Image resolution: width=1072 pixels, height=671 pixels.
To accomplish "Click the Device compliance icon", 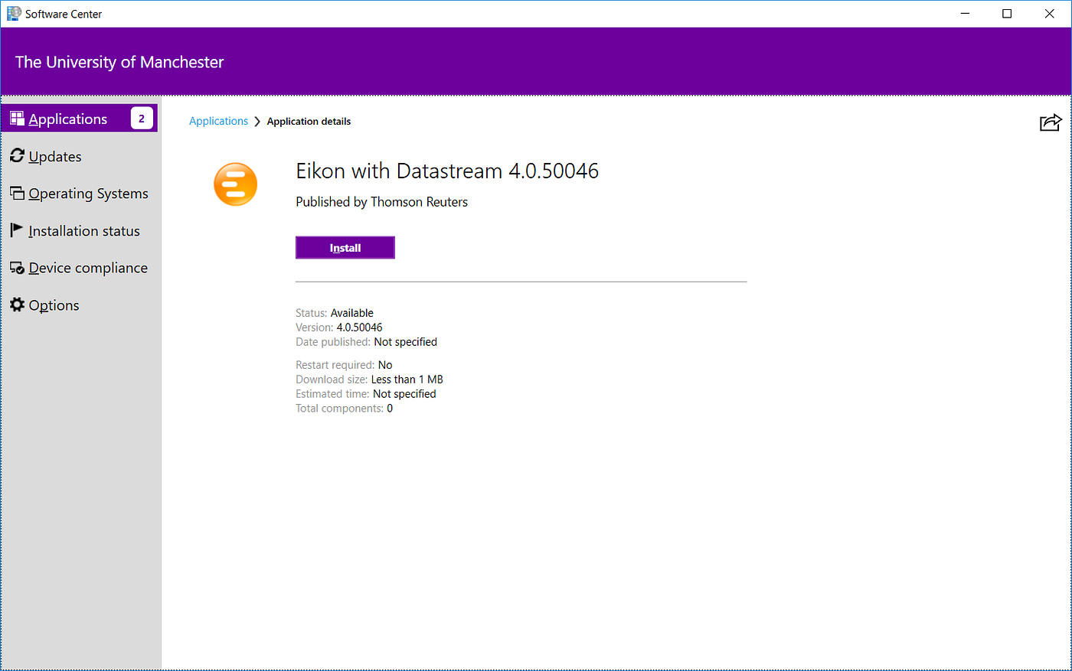I will point(17,268).
